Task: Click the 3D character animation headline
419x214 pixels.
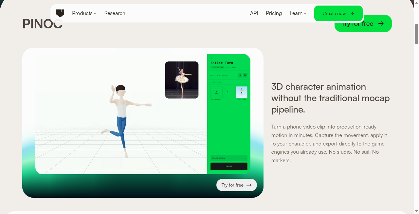Action: pos(331,98)
